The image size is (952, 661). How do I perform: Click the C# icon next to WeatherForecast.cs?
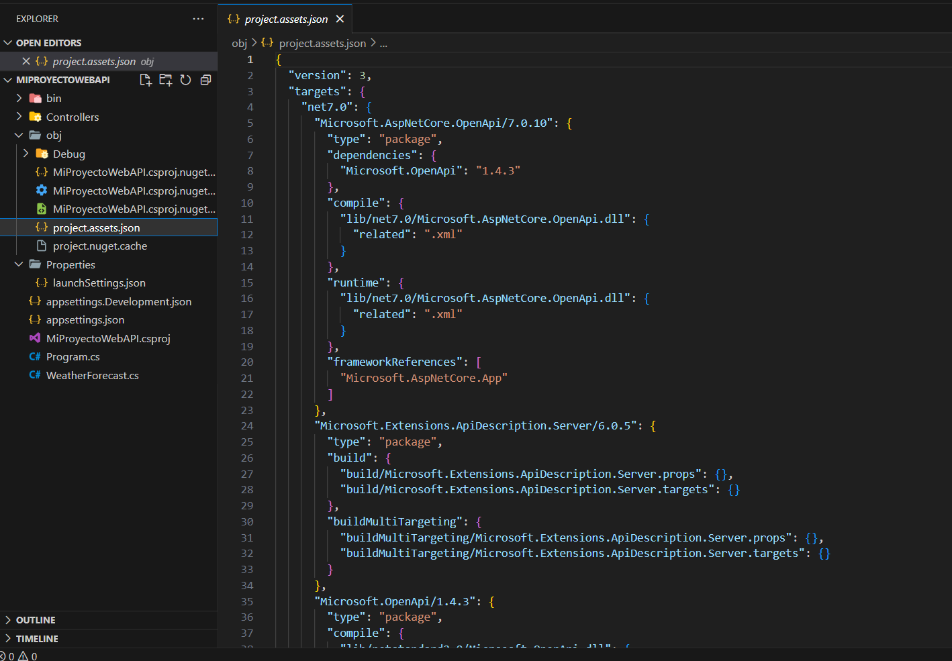[x=35, y=375]
